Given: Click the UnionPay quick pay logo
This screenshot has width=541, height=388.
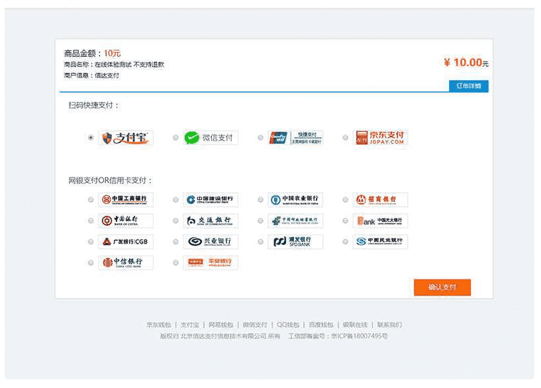Looking at the screenshot, I should (x=295, y=138).
